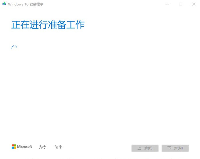This screenshot has height=159, width=200.
Task: Click the green square of Microsoft logo
Action: pos(15,145)
